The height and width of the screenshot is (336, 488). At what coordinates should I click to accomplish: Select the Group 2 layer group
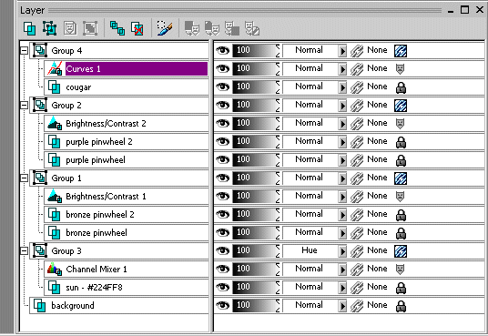pos(119,106)
